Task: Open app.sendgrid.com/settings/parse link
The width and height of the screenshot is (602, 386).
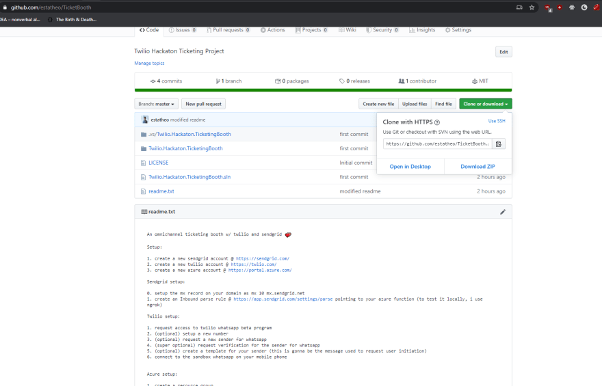Action: coord(283,299)
